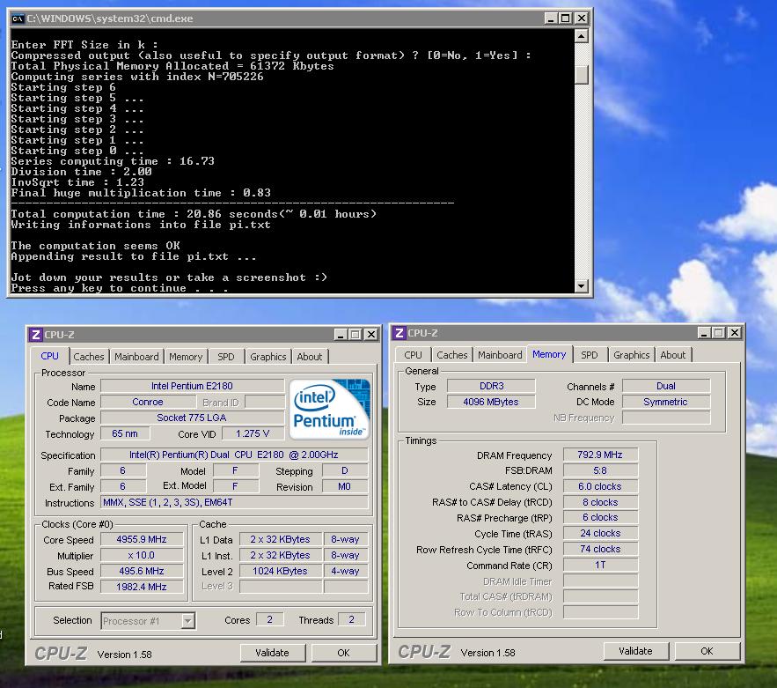Open Graphics tab in left CPU-Z
Viewport: 777px width, 688px height.
268,357
